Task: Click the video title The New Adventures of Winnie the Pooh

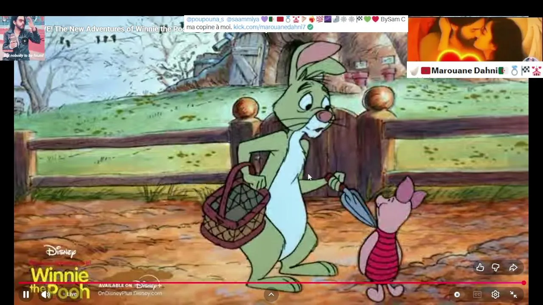Action: (x=119, y=29)
